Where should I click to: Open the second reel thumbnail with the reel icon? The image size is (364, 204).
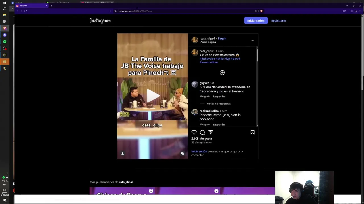point(188,191)
